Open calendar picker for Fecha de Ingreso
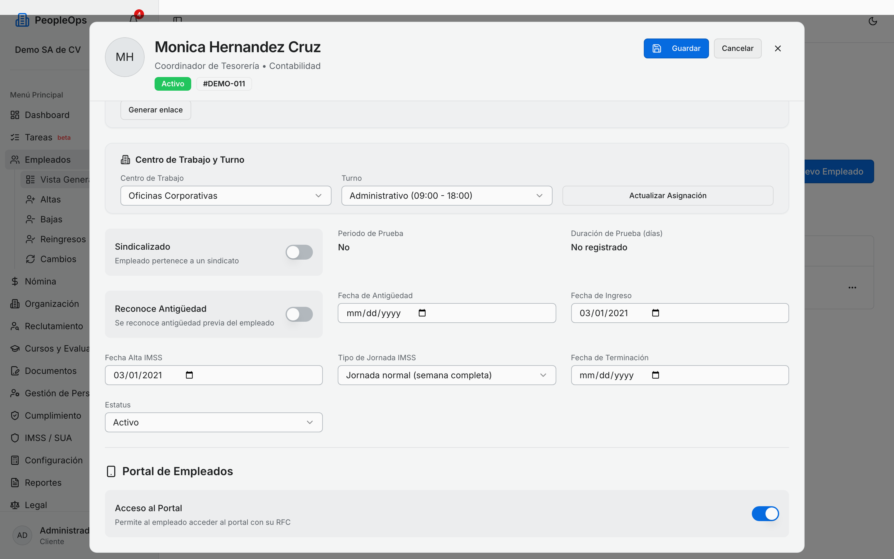Viewport: 894px width, 559px height. click(x=655, y=313)
